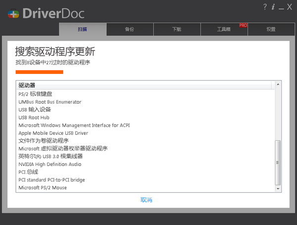
Task: Click the PRO badge on 工具箱 tab
Action: pos(243,25)
